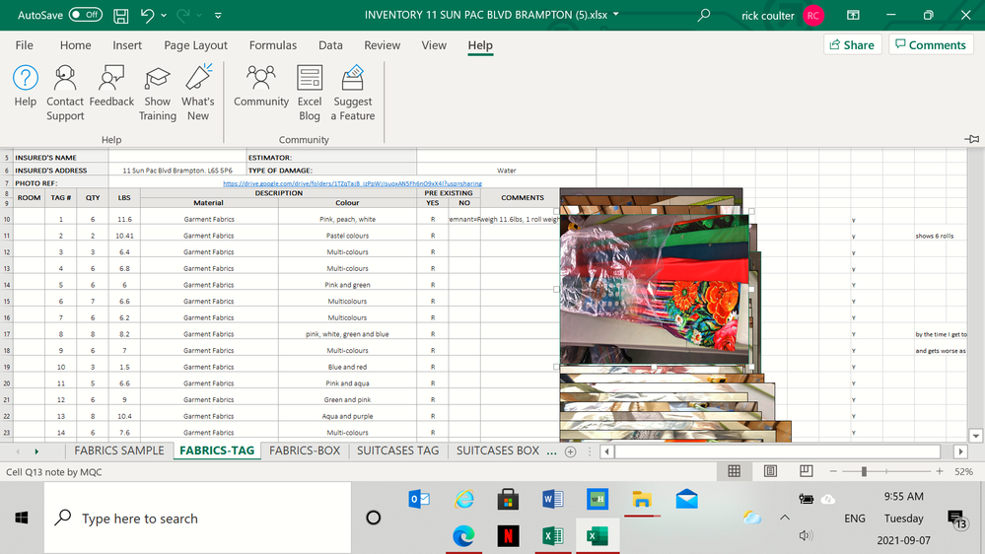
Task: Select the FABRICS-BOX sheet tab
Action: 305,451
